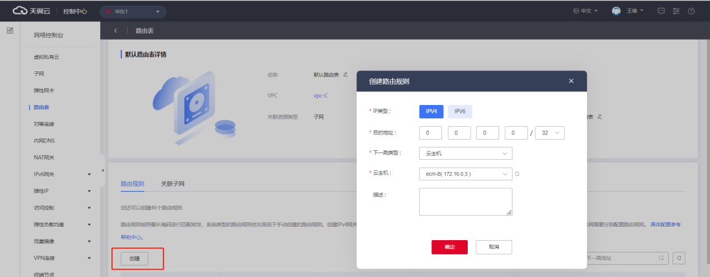This screenshot has width=710, height=277.
Task: Select IPV4 as the IP type
Action: (x=431, y=111)
